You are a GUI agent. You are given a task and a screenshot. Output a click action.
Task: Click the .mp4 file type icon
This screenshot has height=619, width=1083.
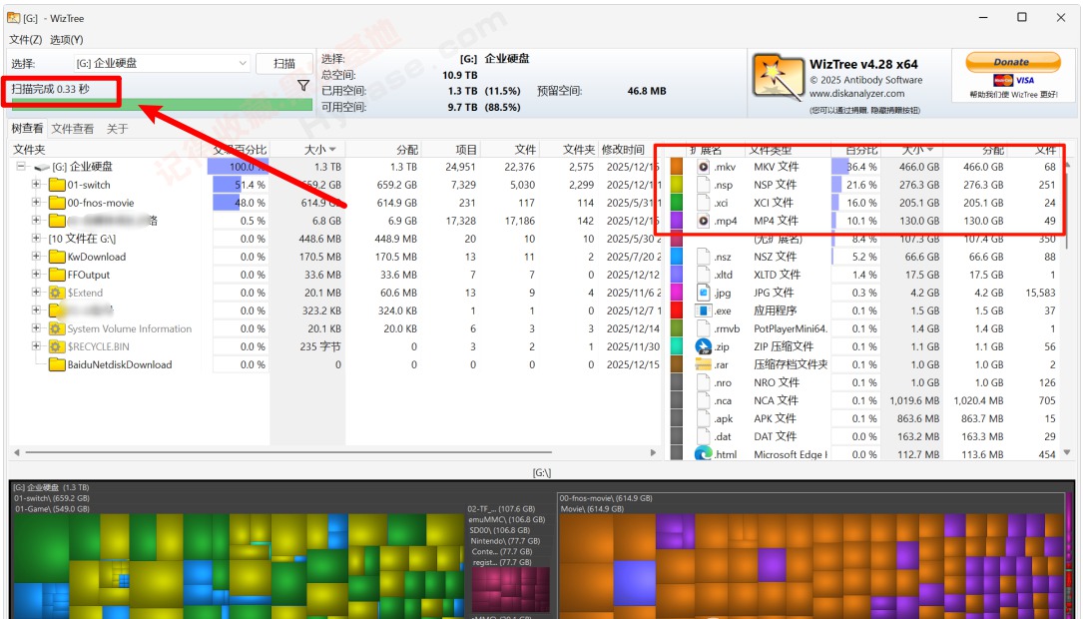point(701,222)
